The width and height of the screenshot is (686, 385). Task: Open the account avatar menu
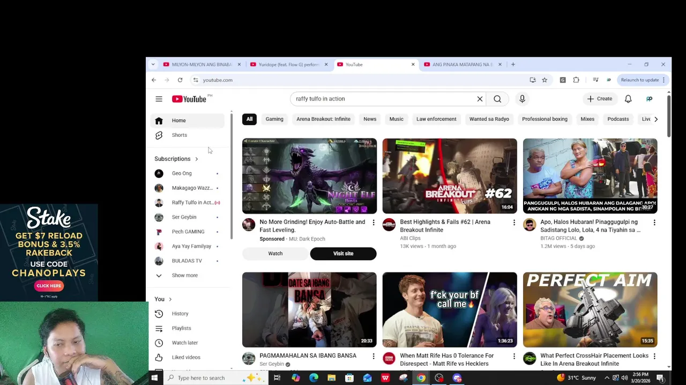(649, 99)
